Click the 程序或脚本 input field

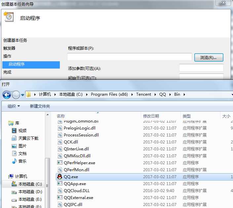[130, 57]
